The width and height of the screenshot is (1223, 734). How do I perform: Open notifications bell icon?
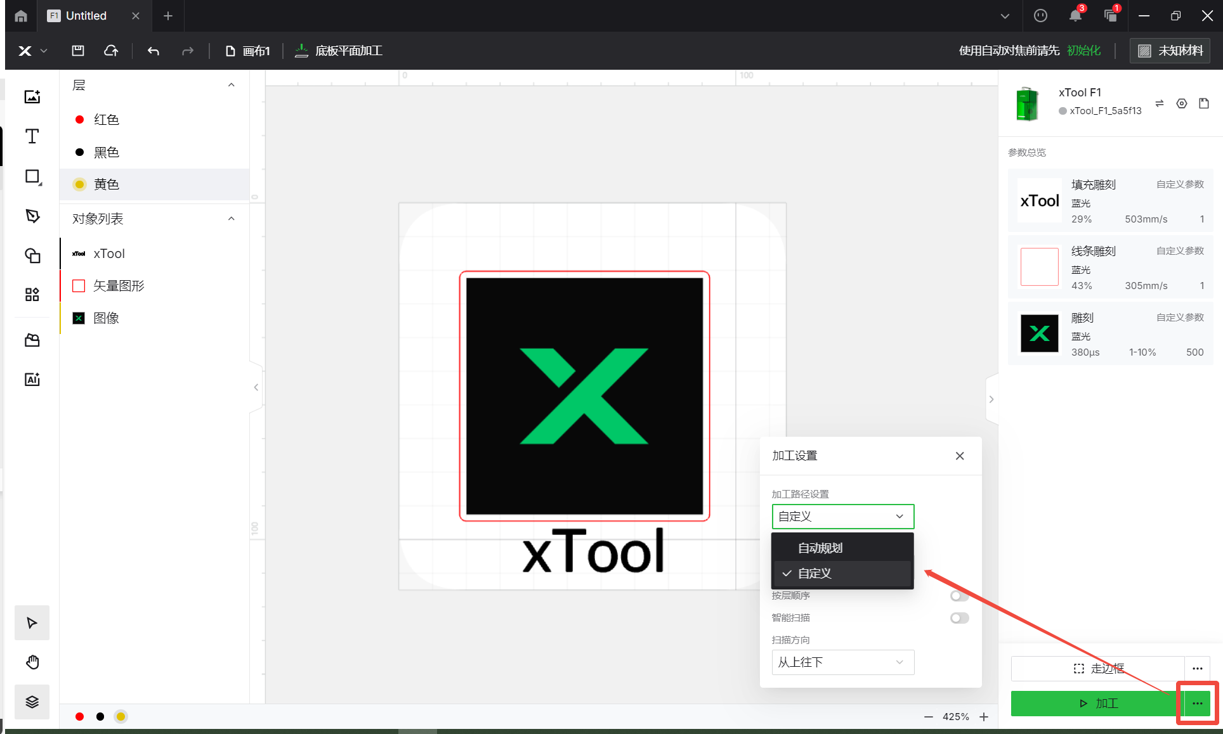(1076, 16)
